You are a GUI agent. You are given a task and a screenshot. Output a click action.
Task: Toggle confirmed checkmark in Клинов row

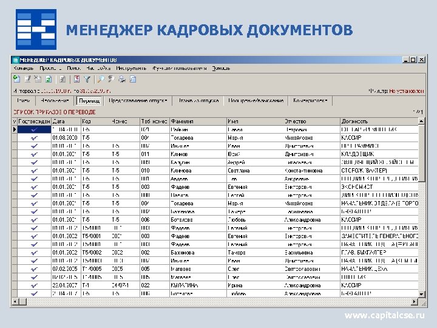34,154
